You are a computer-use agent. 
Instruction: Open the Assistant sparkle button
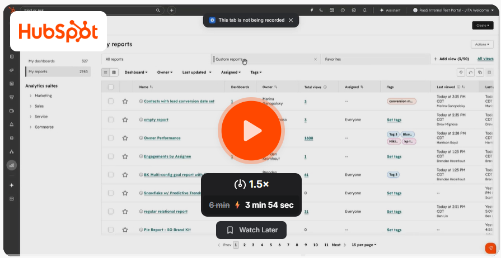point(390,10)
